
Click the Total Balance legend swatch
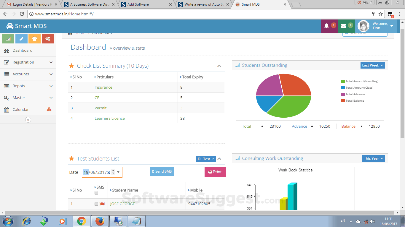pyautogui.click(x=343, y=101)
